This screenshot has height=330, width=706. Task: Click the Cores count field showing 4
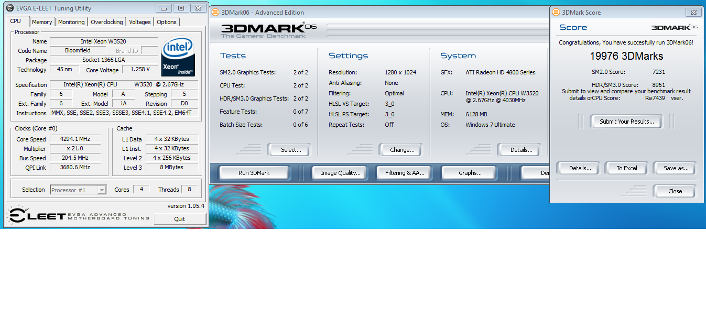(x=141, y=190)
